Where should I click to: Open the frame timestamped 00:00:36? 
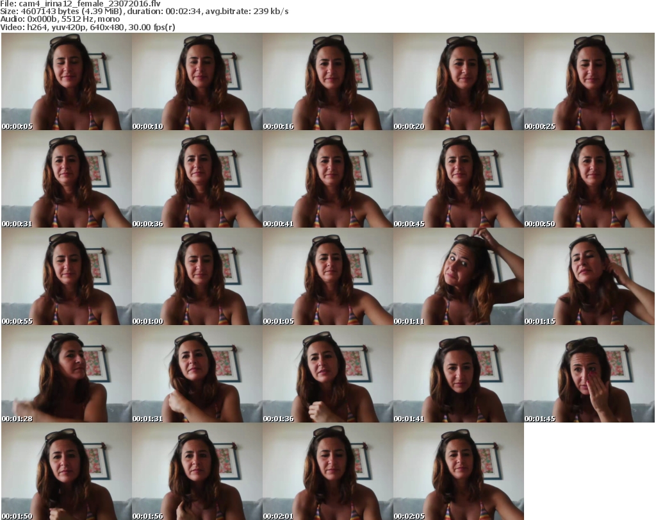click(197, 179)
